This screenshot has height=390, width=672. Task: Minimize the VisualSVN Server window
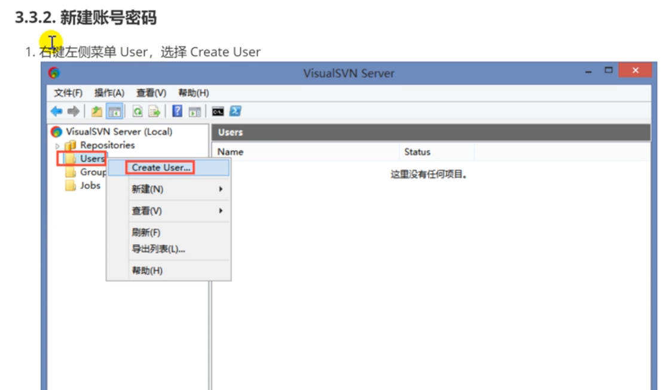[x=588, y=72]
